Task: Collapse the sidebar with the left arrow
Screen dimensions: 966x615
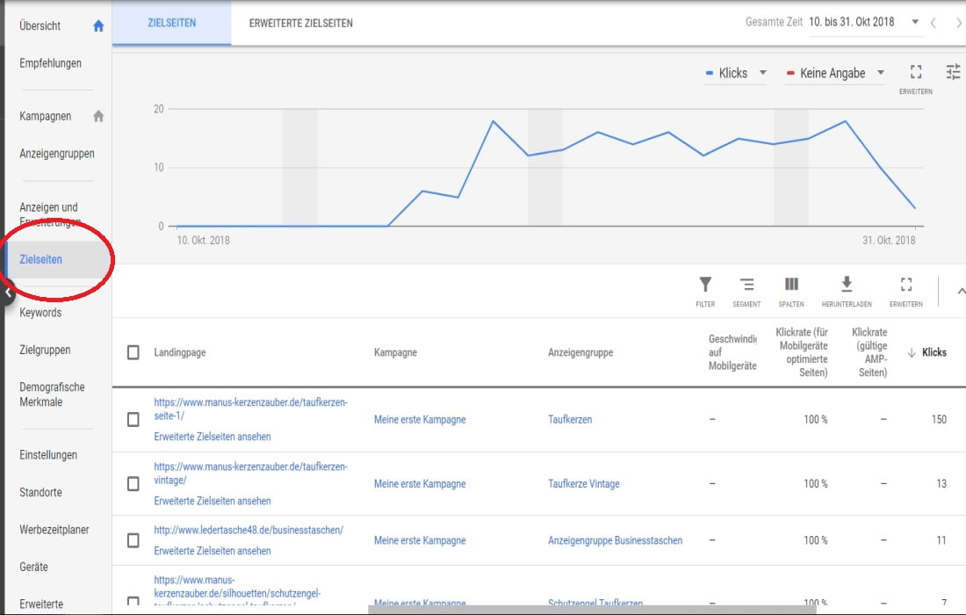Action: (x=8, y=293)
